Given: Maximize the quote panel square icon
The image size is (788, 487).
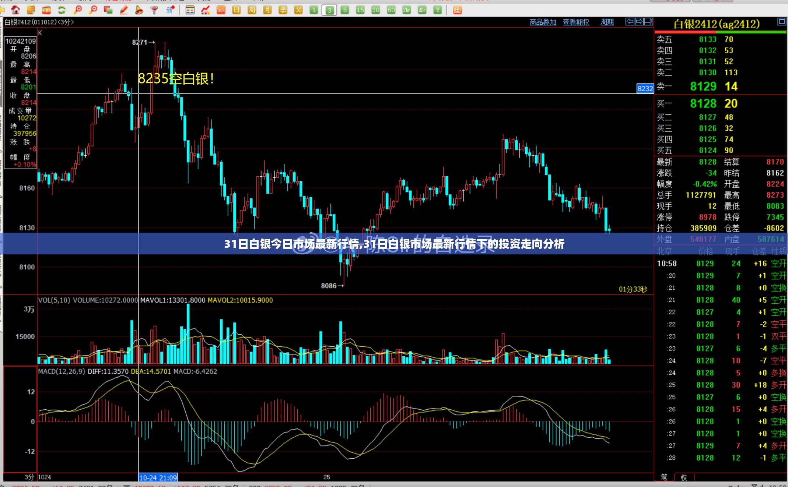Looking at the screenshot, I should coord(781,22).
